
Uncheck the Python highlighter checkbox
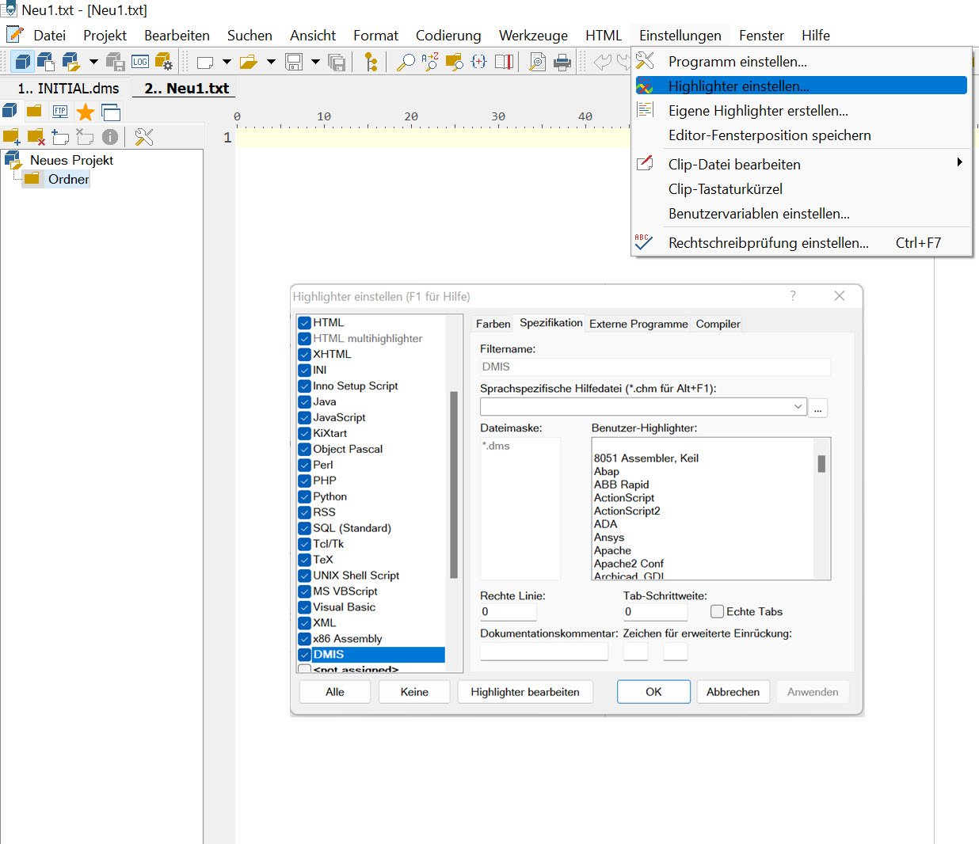(304, 496)
